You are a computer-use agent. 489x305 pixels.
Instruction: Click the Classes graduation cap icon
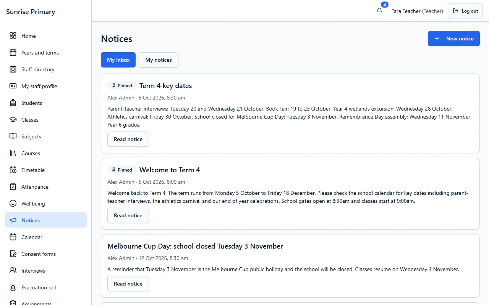[x=13, y=120]
